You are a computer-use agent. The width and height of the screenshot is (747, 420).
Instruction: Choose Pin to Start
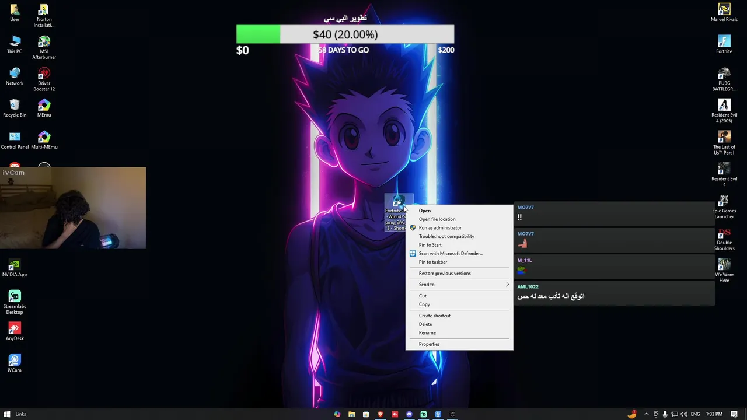459,245
